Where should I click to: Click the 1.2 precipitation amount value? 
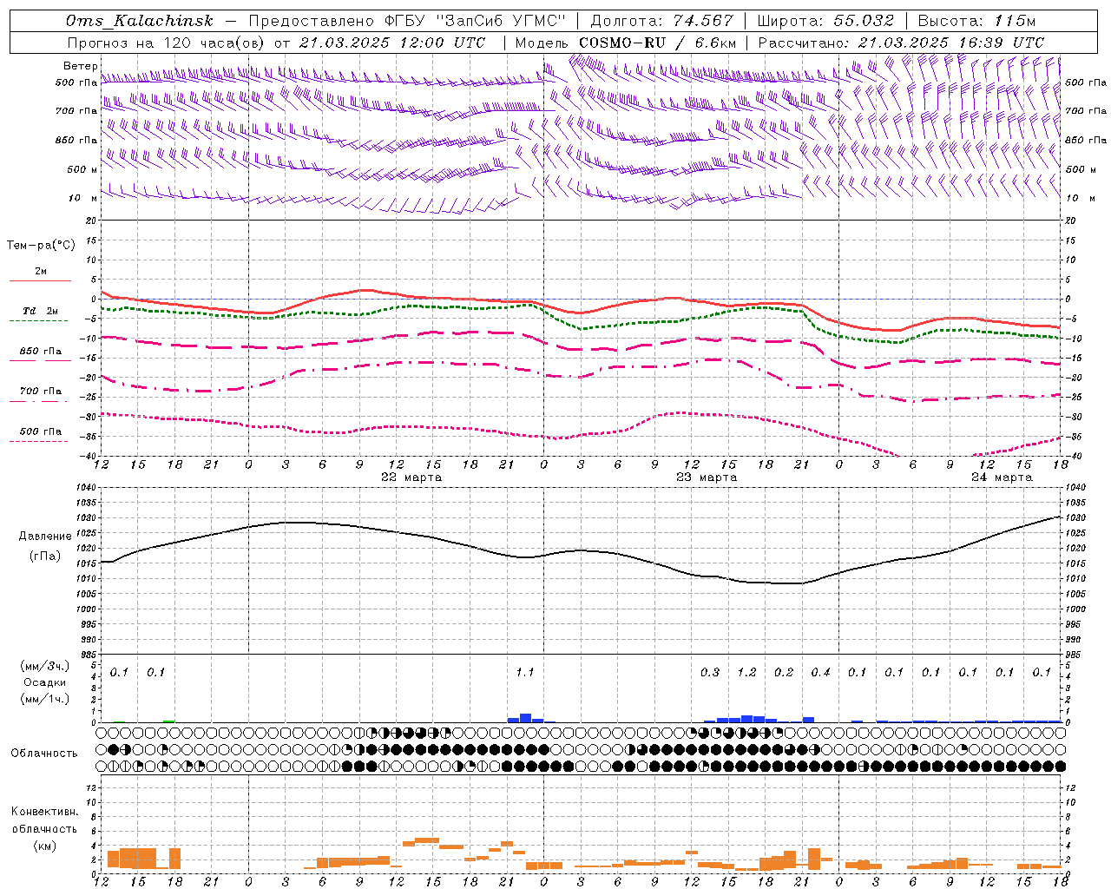pyautogui.click(x=746, y=673)
